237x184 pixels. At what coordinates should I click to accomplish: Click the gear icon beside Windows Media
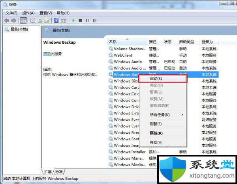pos(111,165)
